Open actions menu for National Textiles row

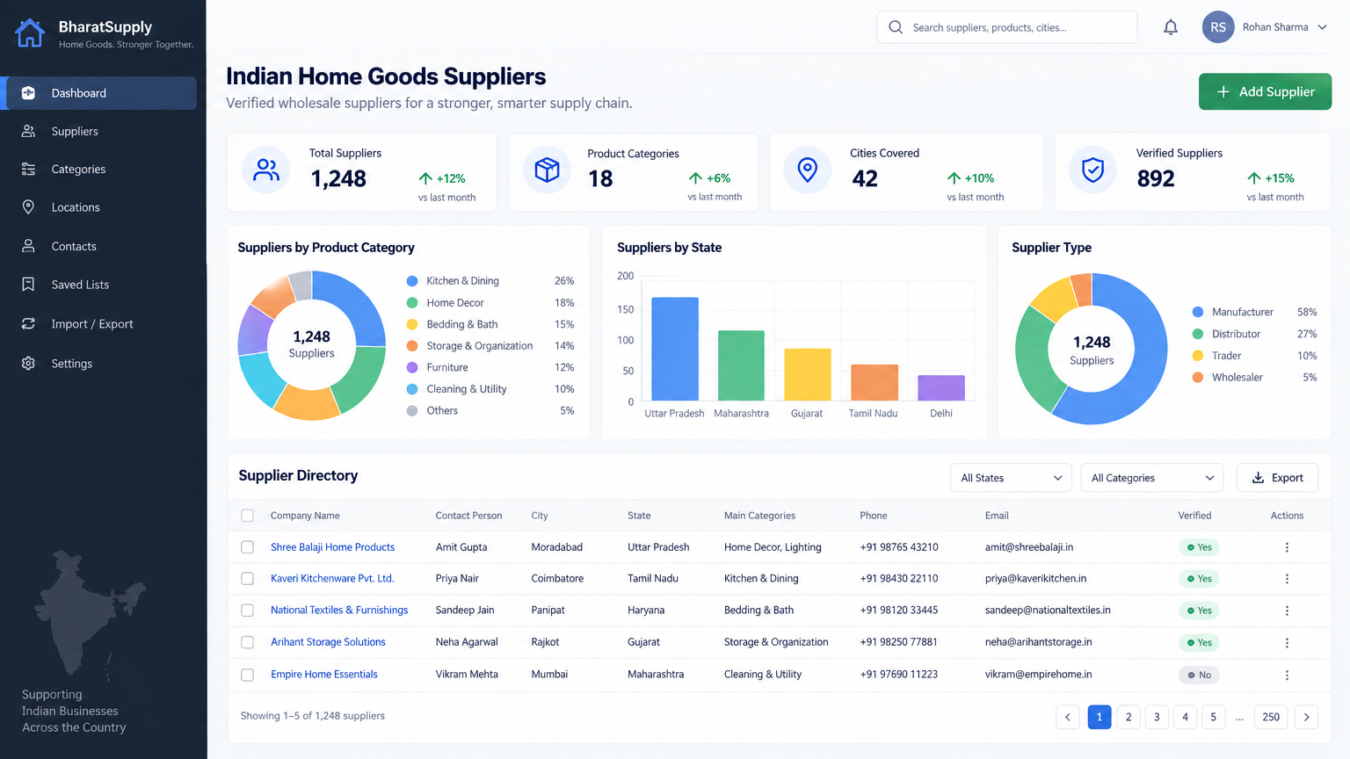pos(1287,611)
